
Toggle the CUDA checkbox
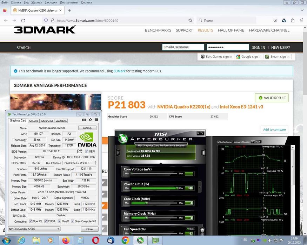46,221
